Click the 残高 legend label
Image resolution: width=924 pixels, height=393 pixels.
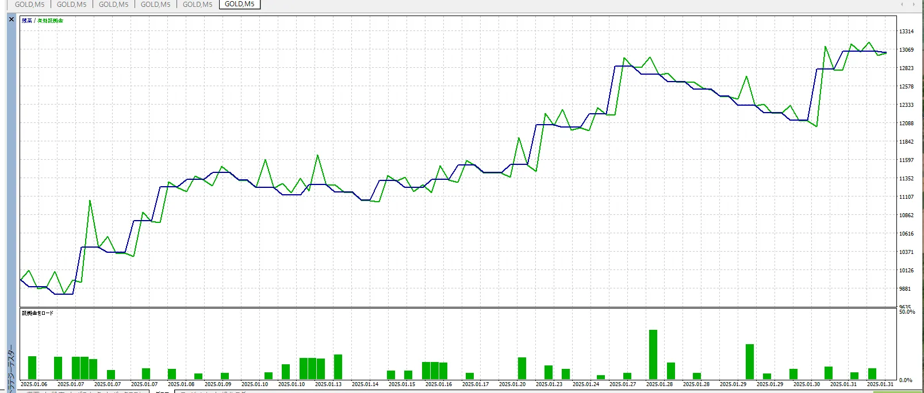26,21
